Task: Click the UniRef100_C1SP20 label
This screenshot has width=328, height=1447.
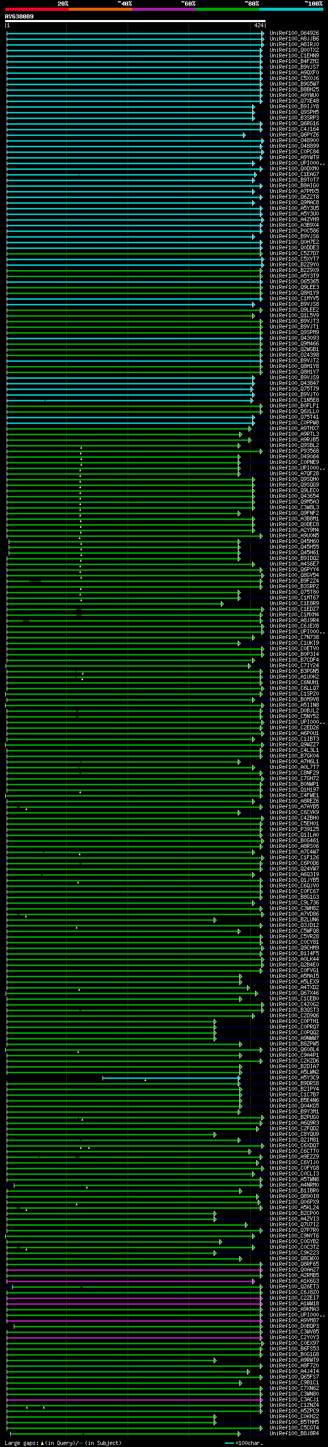Action: (294, 694)
